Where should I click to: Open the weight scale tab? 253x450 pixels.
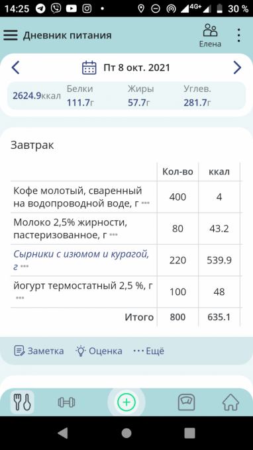[187, 402]
